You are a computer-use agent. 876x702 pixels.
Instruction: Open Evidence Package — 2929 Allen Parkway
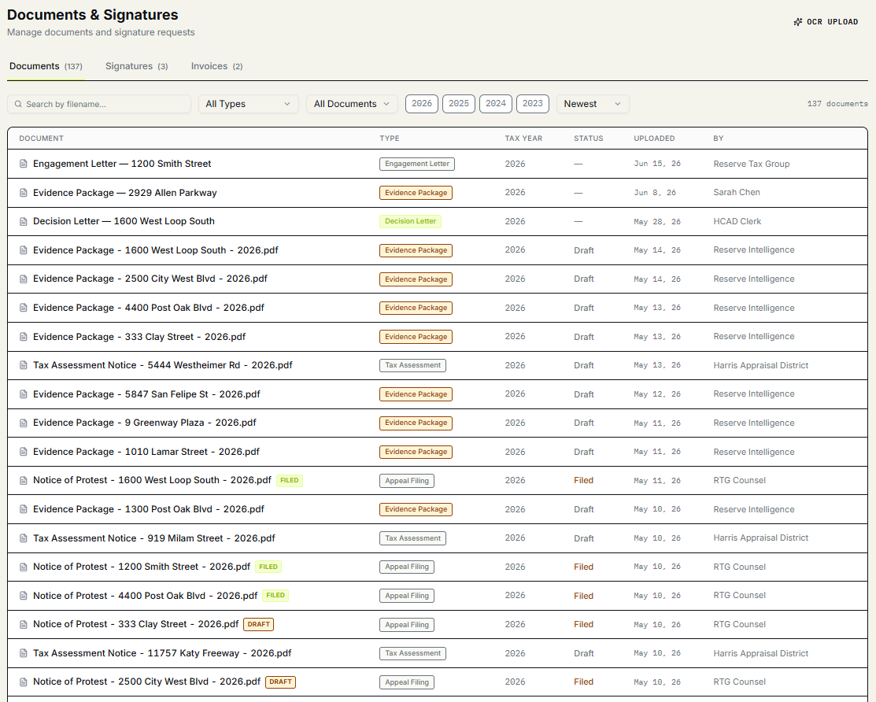point(124,193)
